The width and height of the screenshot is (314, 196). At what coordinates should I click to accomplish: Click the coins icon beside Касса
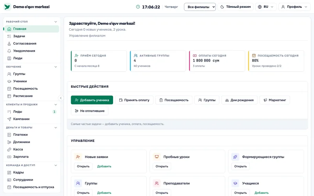click(x=9, y=149)
